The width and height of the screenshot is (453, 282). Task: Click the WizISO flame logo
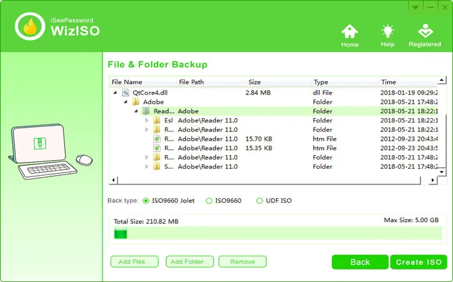pos(29,27)
